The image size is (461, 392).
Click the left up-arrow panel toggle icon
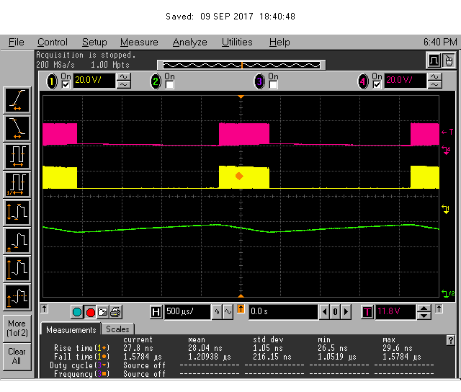(x=44, y=309)
